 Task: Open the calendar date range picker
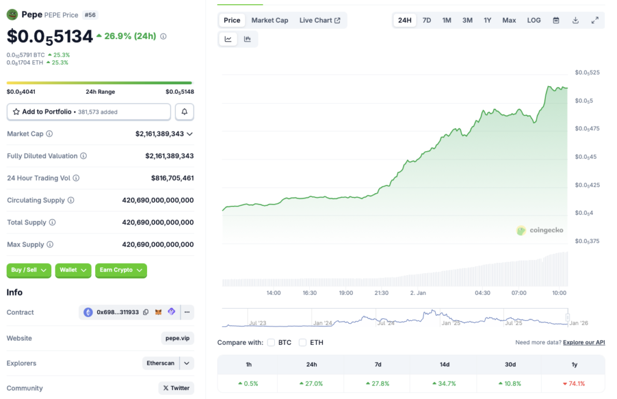pyautogui.click(x=556, y=20)
